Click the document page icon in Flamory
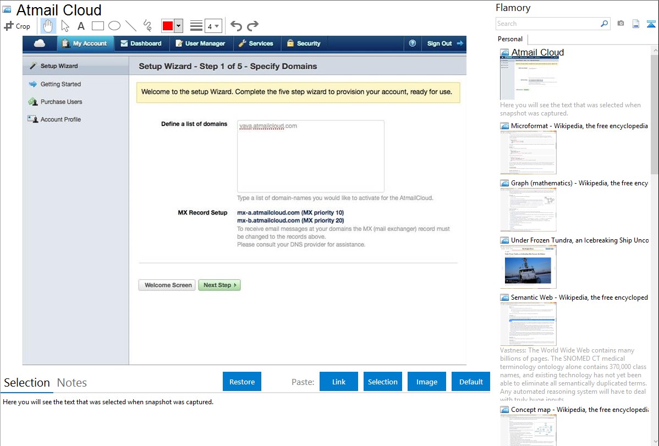 [x=636, y=24]
